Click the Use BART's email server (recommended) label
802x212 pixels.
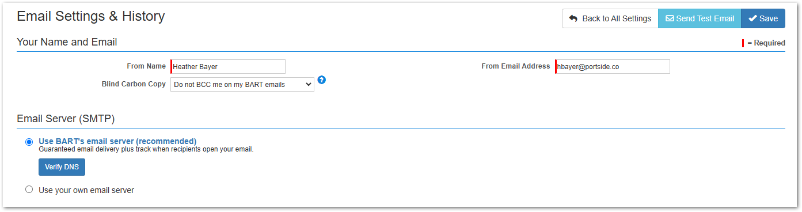pyautogui.click(x=117, y=141)
